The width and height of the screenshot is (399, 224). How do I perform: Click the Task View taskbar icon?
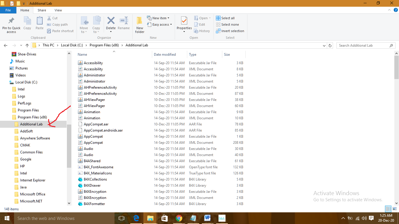[x=122, y=218]
